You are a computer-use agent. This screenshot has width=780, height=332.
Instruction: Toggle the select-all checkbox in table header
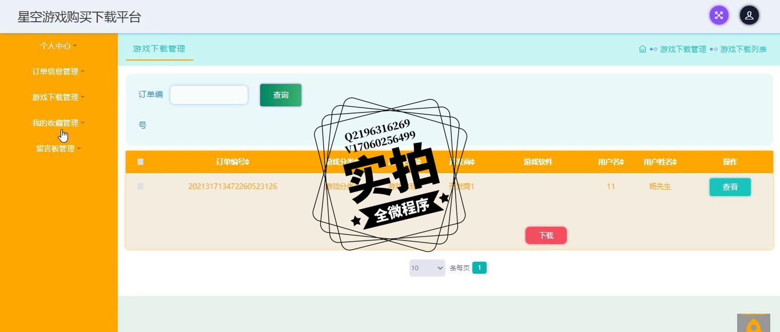click(141, 162)
